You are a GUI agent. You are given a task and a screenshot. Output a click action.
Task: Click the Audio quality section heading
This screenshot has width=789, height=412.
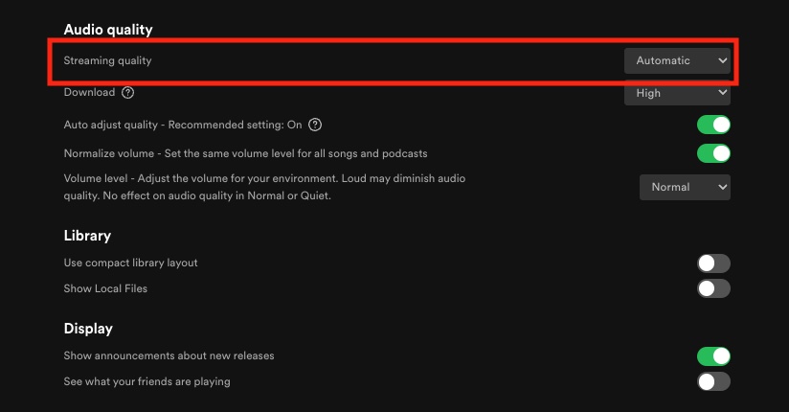[x=108, y=30]
